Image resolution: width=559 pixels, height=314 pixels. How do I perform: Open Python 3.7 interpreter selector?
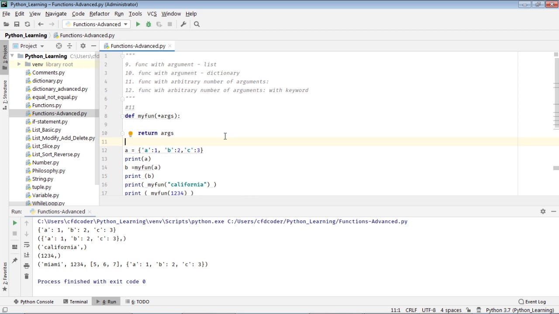tap(520, 310)
